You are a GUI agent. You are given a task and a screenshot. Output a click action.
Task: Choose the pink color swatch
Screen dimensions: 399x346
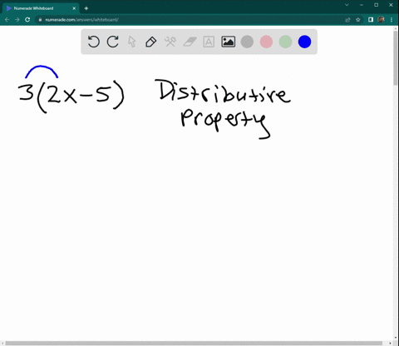click(x=266, y=42)
